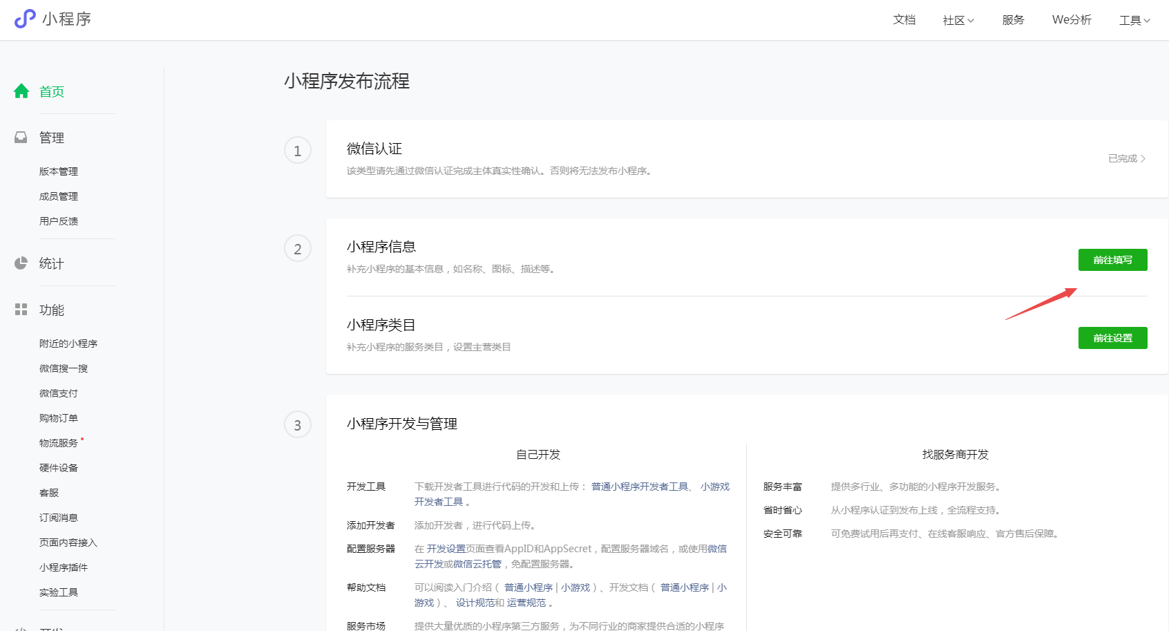This screenshot has height=631, width=1169.
Task: Open the 微信云开发 link
Action: pos(717,549)
